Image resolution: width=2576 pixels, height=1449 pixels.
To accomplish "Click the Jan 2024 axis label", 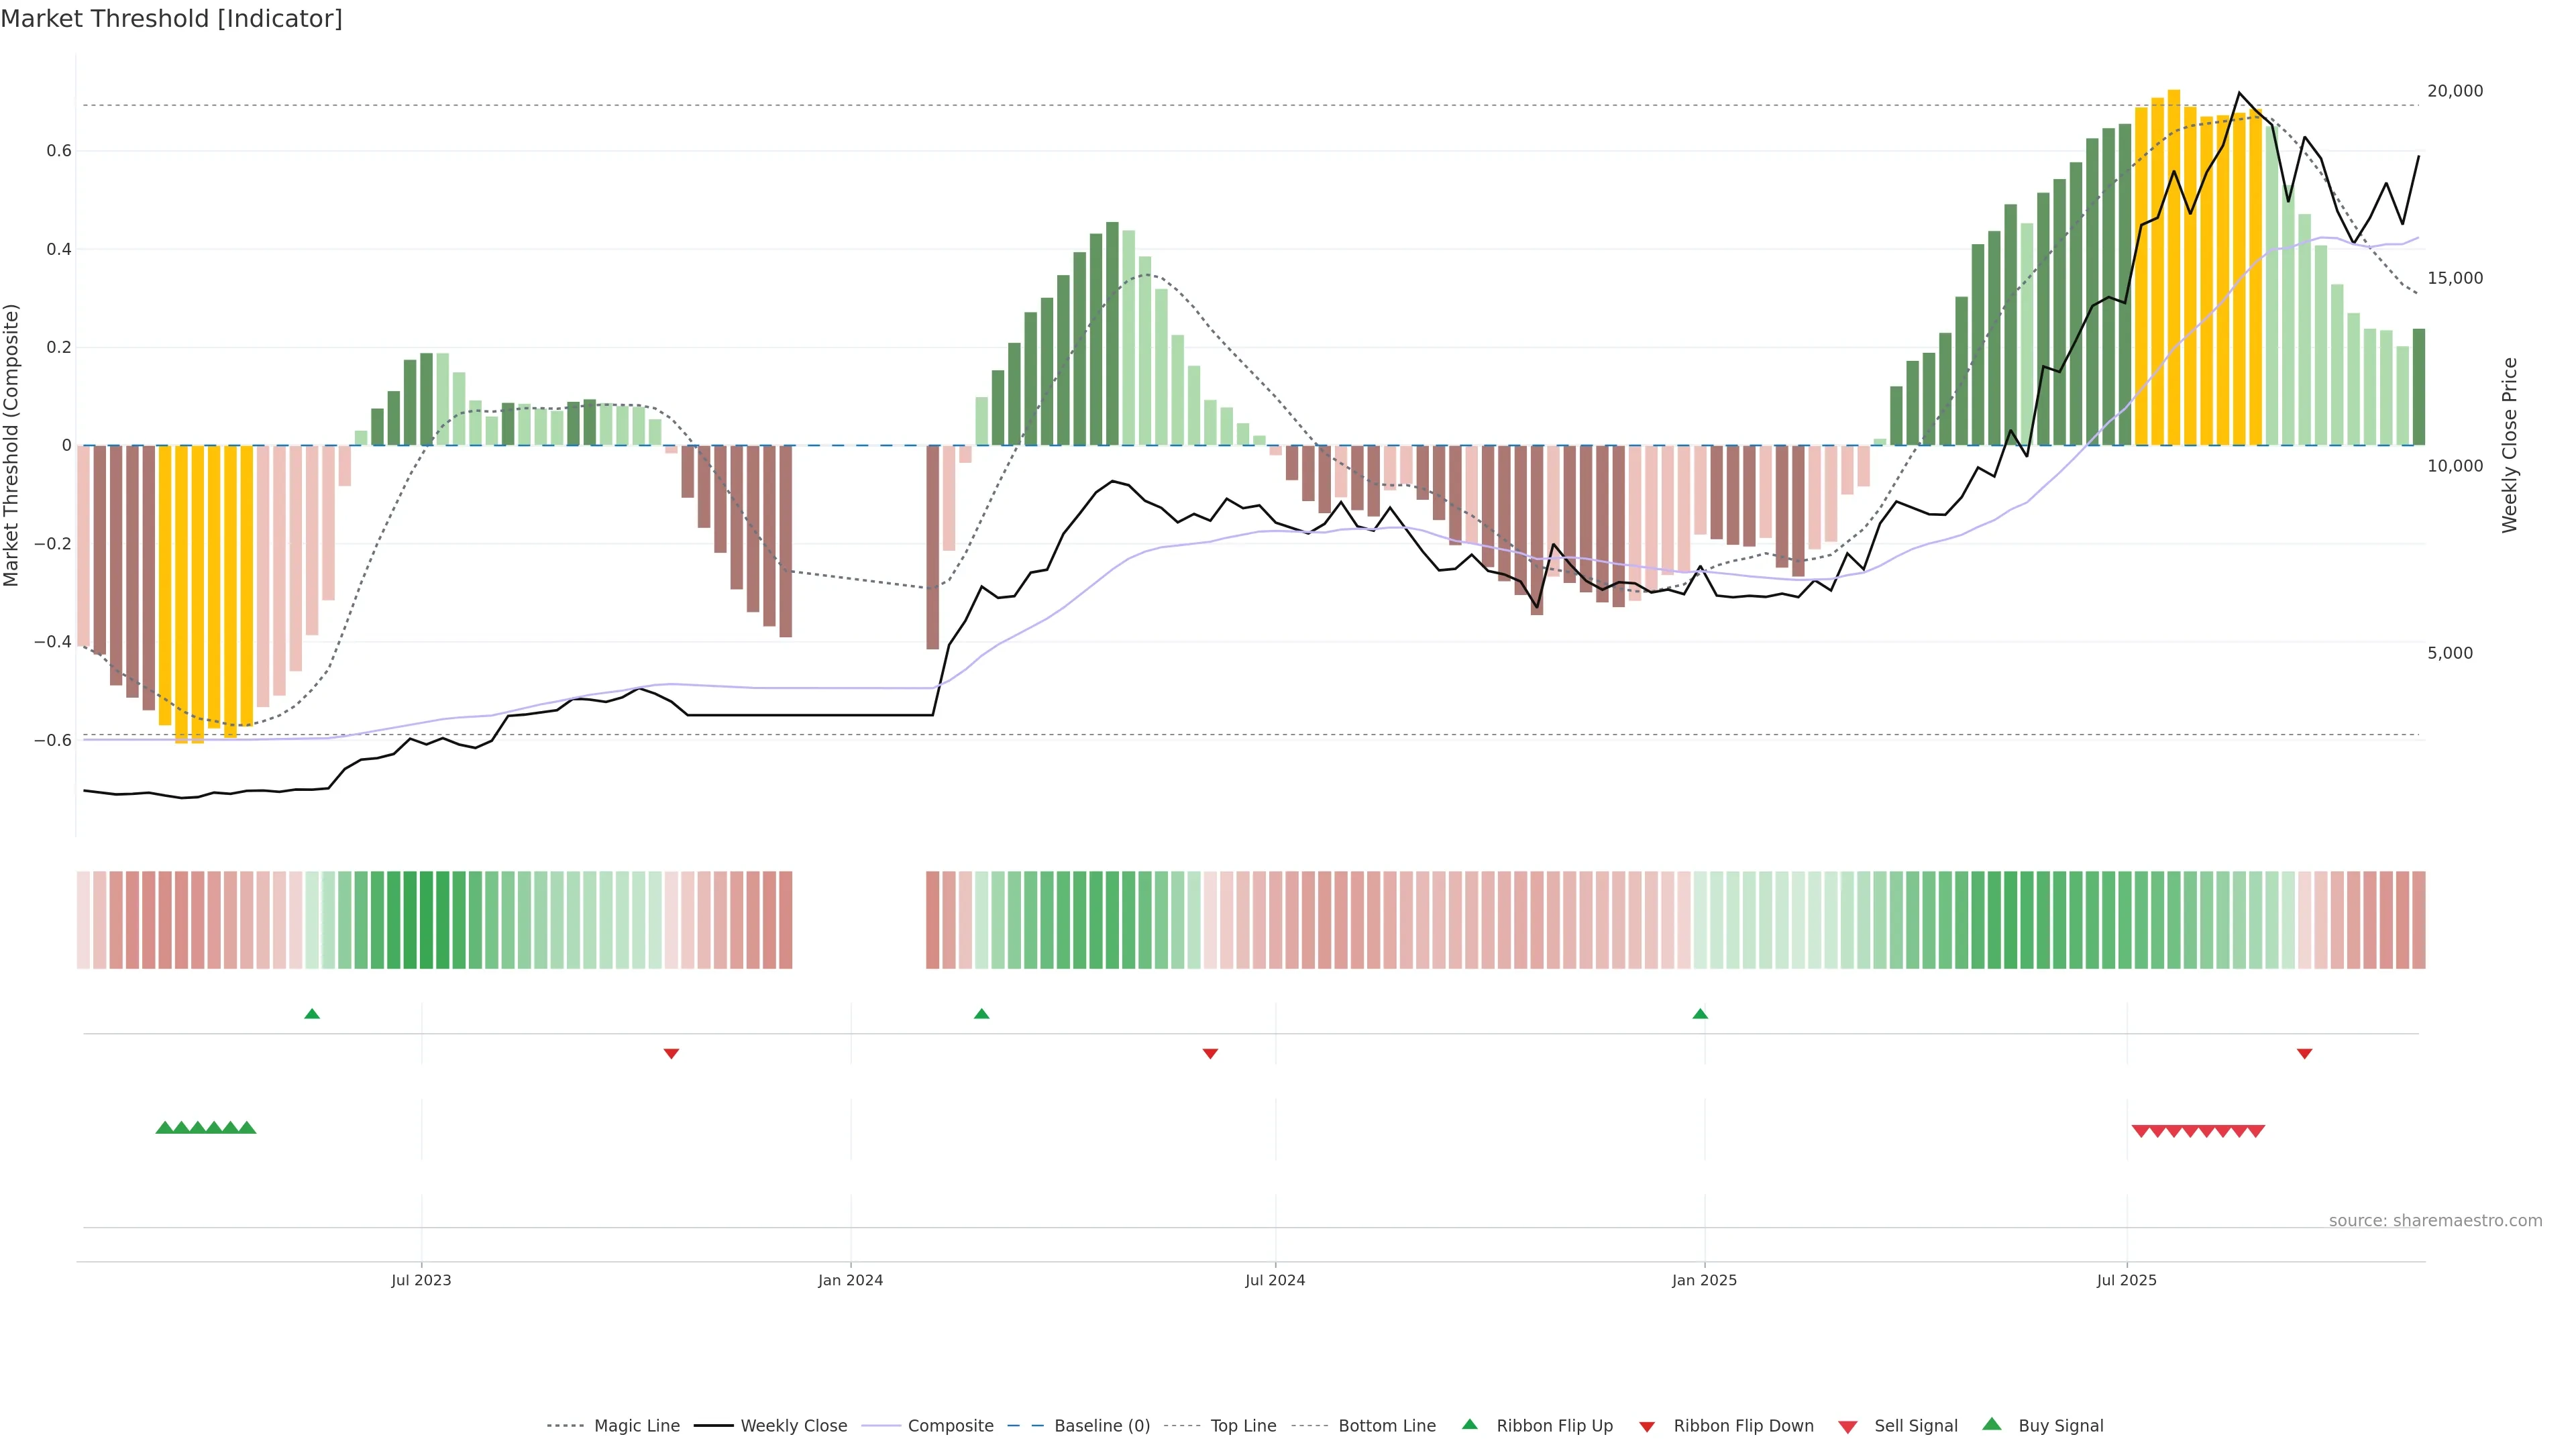I will coord(850,1280).
